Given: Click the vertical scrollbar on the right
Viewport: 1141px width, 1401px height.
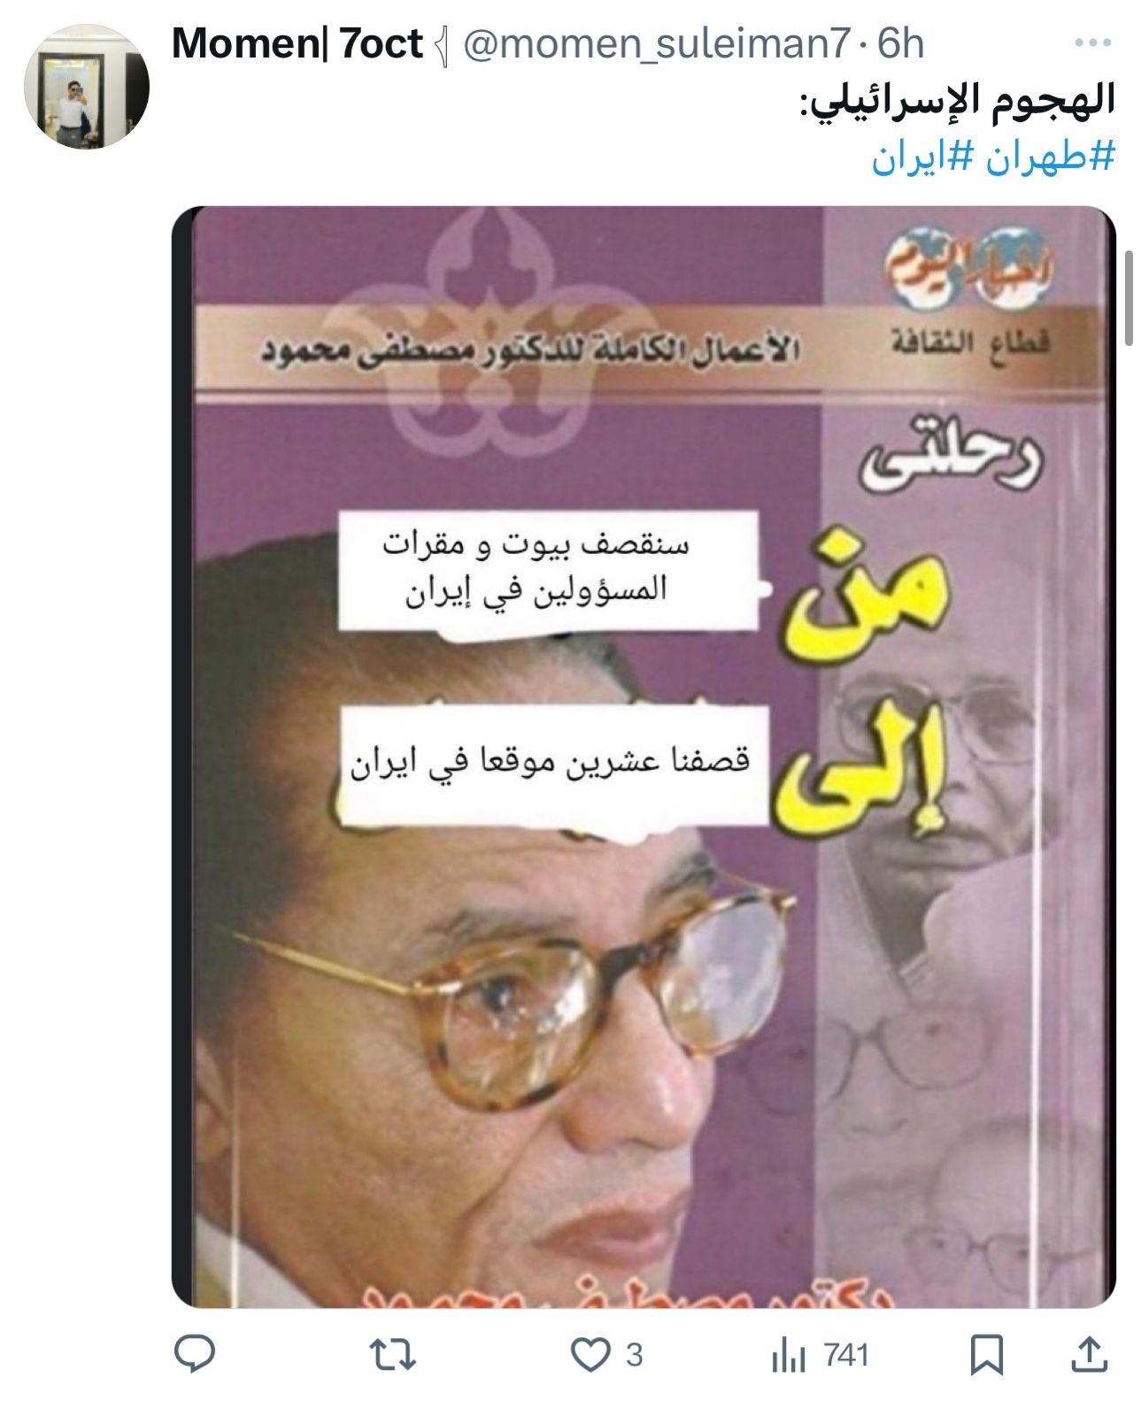Looking at the screenshot, I should pyautogui.click(x=1129, y=298).
